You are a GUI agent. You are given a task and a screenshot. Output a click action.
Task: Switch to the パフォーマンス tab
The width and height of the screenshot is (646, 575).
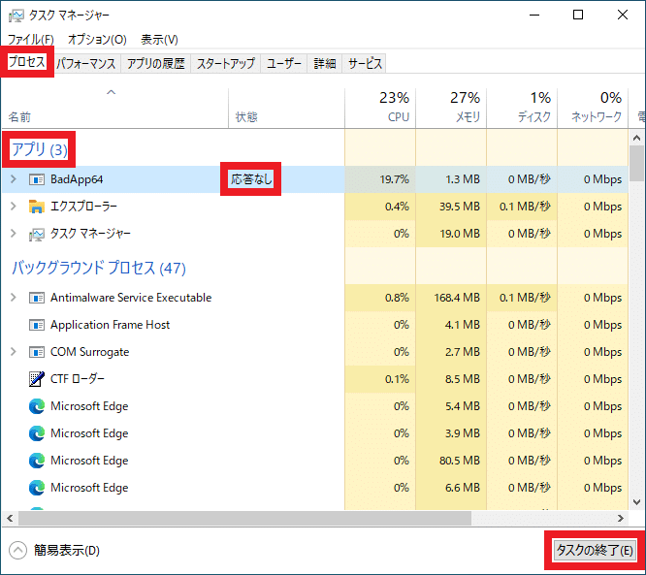click(86, 64)
